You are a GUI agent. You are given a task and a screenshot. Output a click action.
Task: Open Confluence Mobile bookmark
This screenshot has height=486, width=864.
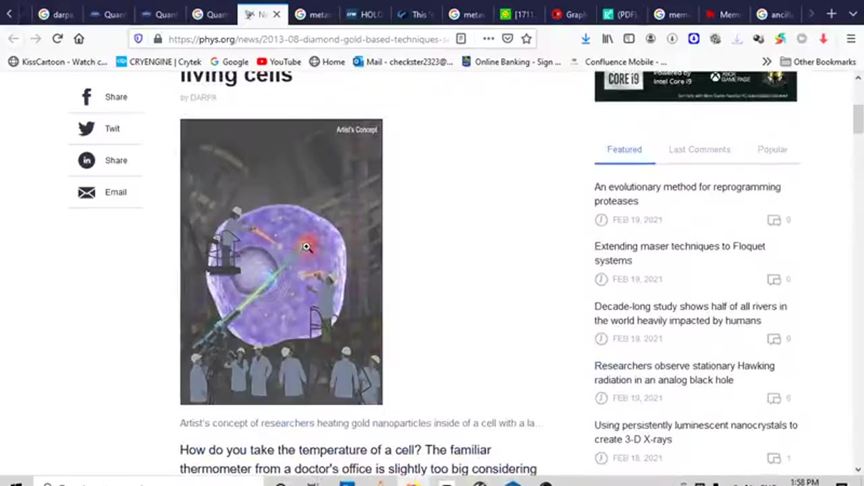[619, 61]
